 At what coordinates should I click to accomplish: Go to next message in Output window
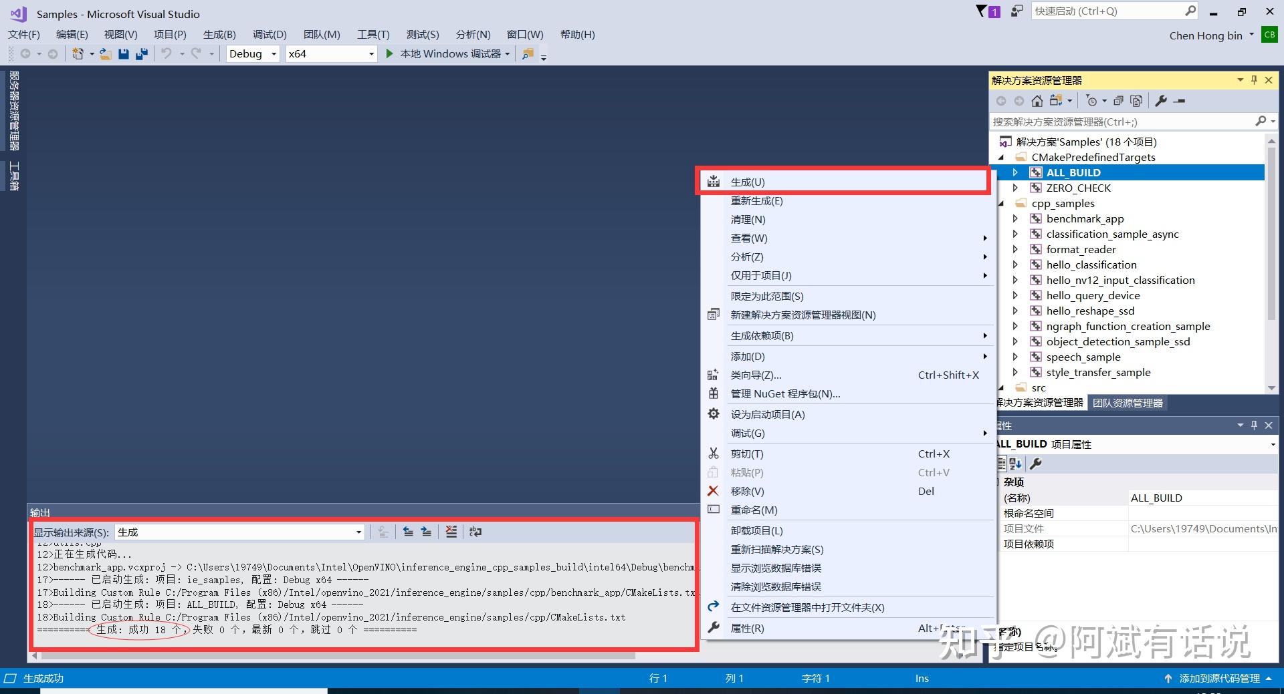tap(426, 532)
